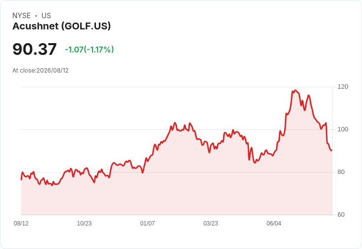Image resolution: width=362 pixels, height=249 pixels.
Task: Click the At close 2026/08/12 timestamp
Action: click(40, 71)
